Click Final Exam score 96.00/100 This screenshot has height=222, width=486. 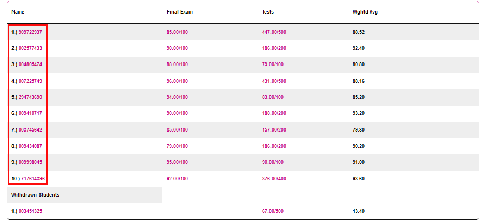click(177, 81)
